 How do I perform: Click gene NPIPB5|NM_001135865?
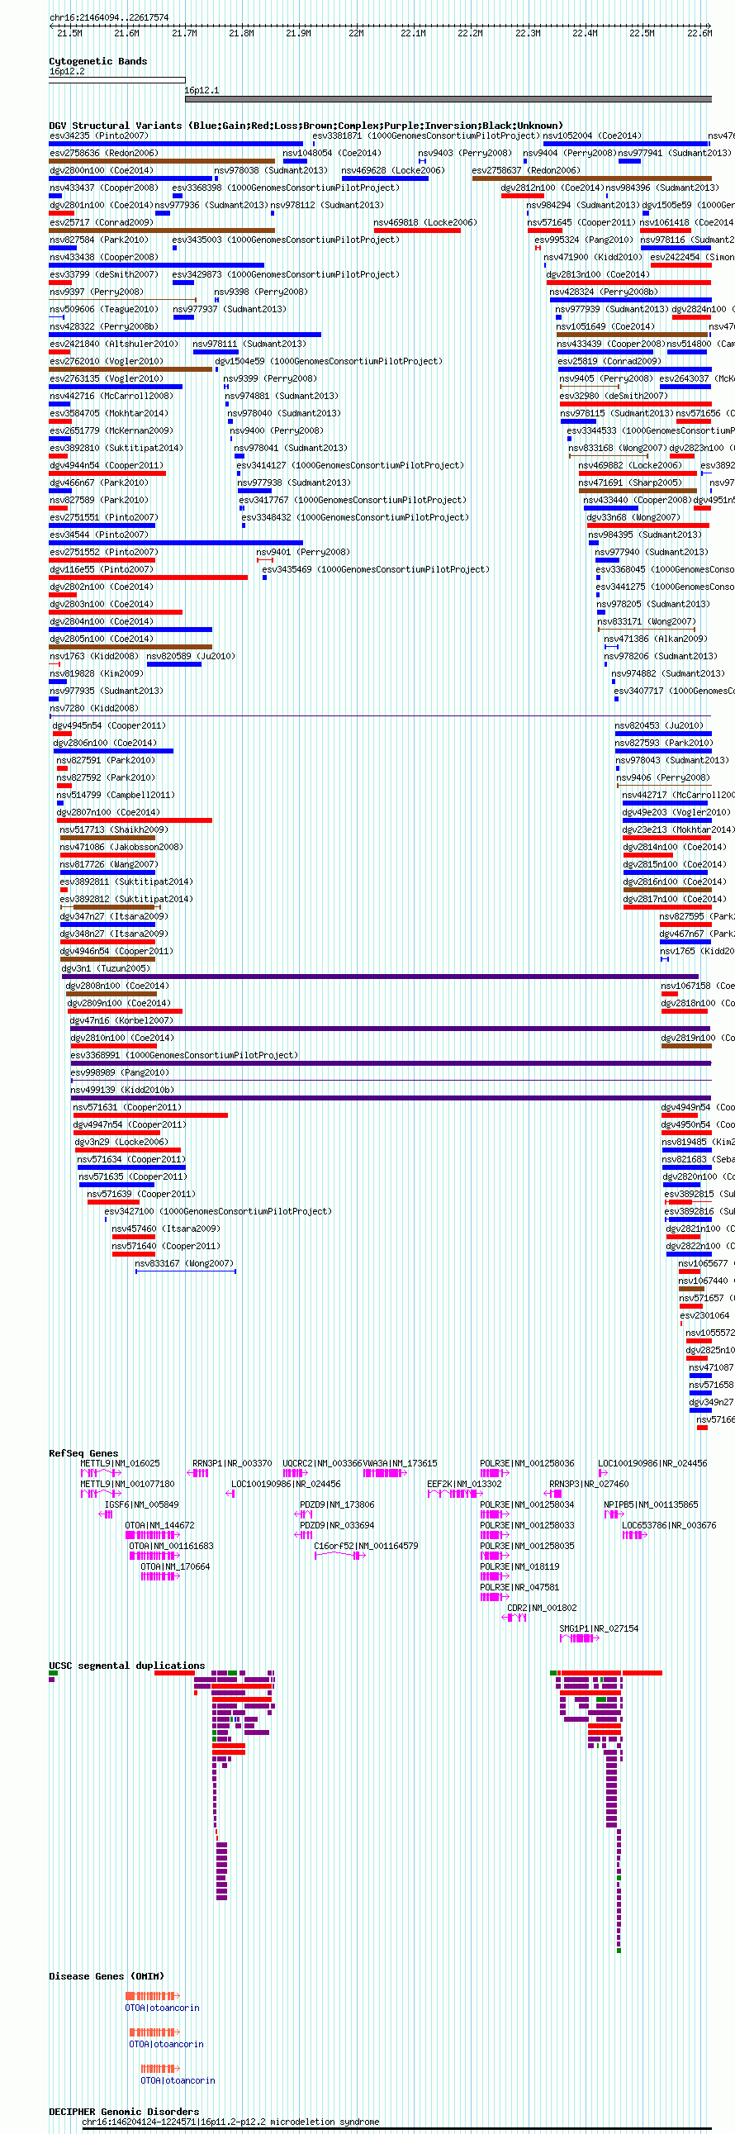[651, 1506]
